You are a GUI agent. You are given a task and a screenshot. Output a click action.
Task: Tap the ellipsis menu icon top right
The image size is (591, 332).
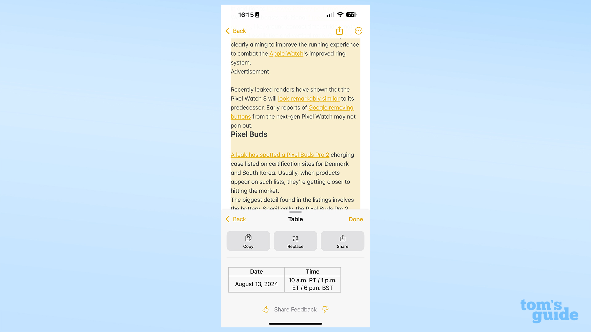tap(358, 31)
